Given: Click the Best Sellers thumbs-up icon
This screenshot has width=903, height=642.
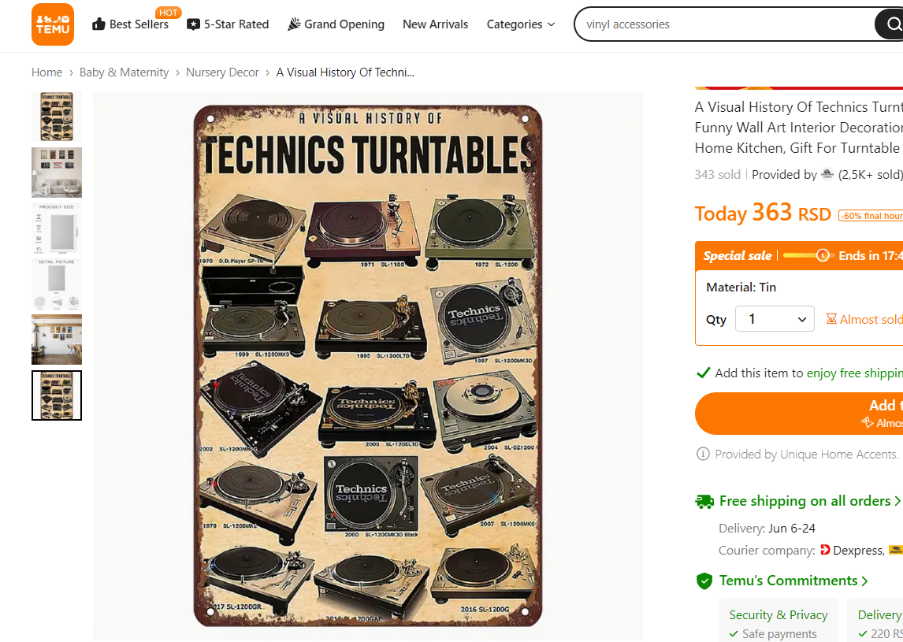Looking at the screenshot, I should (x=98, y=24).
